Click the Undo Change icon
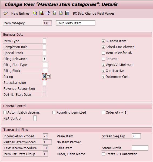This screenshot has width=153, height=162. click(x=48, y=13)
